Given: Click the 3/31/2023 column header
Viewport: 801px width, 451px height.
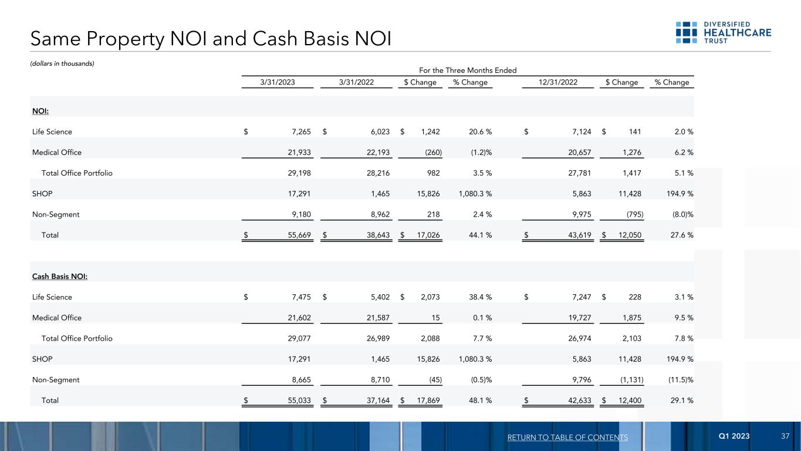Looking at the screenshot, I should click(x=278, y=82).
